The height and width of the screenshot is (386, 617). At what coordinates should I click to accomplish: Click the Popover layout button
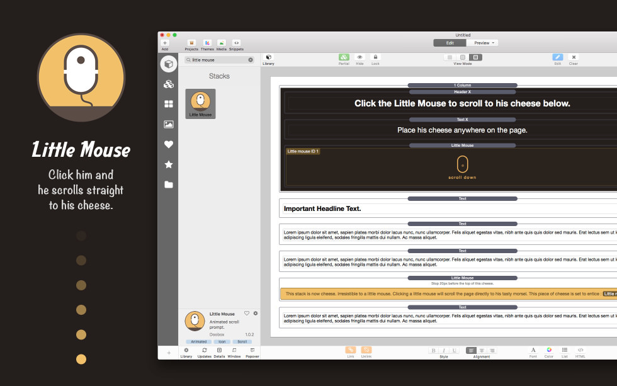pyautogui.click(x=252, y=350)
